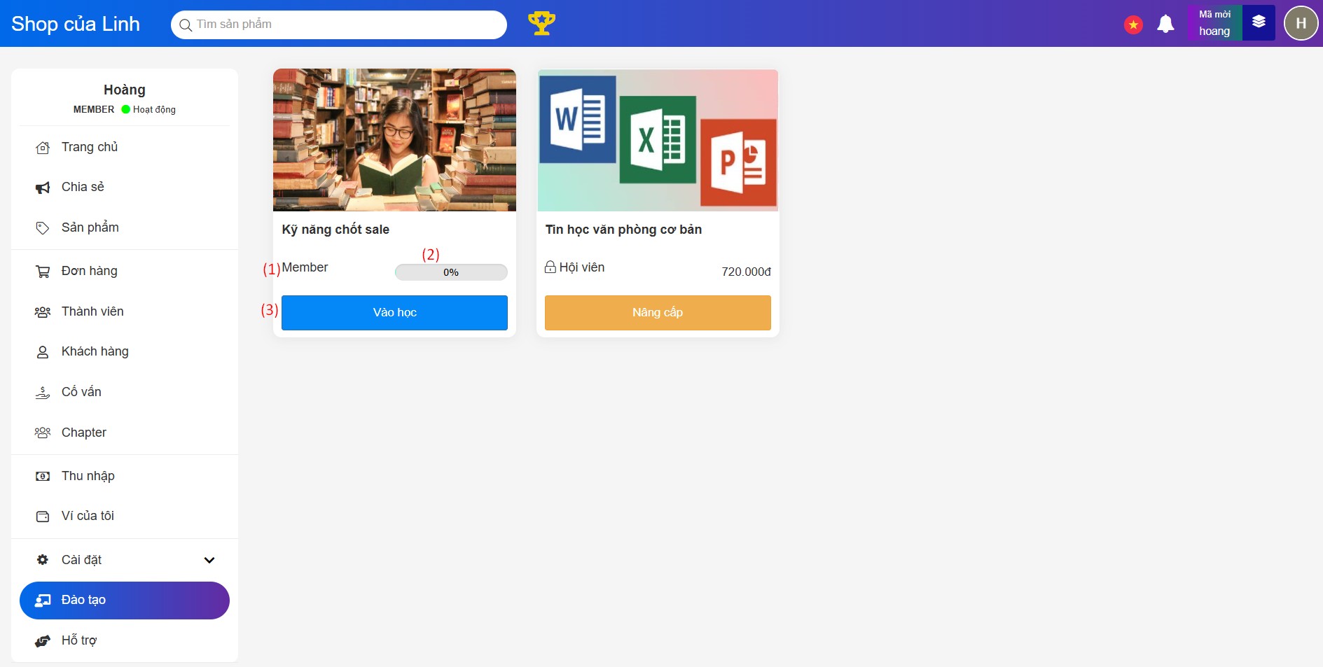The height and width of the screenshot is (667, 1323).
Task: Open the notification bell
Action: click(x=1165, y=24)
